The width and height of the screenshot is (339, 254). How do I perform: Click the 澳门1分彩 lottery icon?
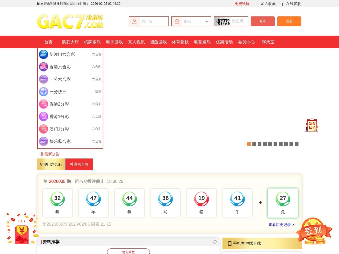43,129
